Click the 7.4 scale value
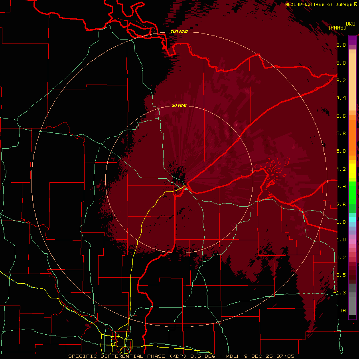The width and height of the screenshot is (359, 359). (341, 98)
